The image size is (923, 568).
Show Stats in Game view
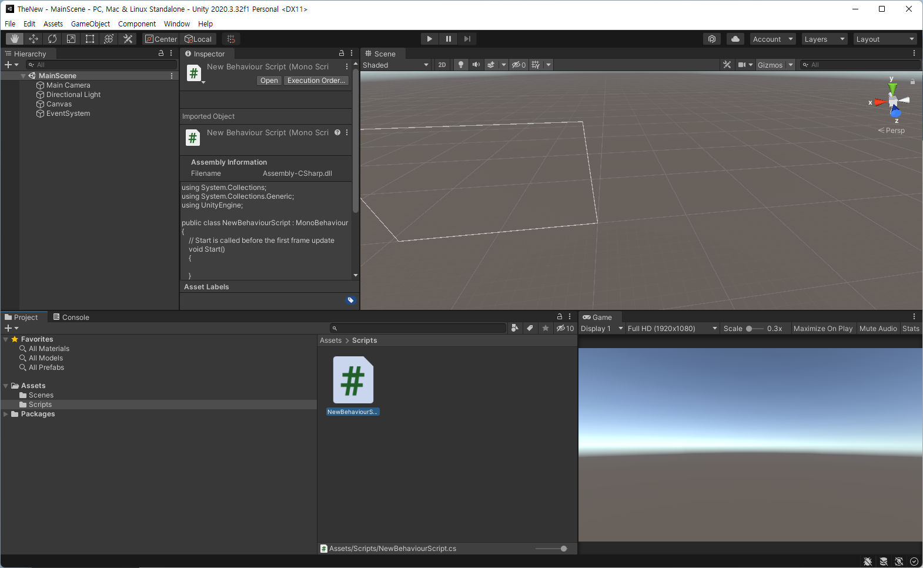[x=911, y=329]
